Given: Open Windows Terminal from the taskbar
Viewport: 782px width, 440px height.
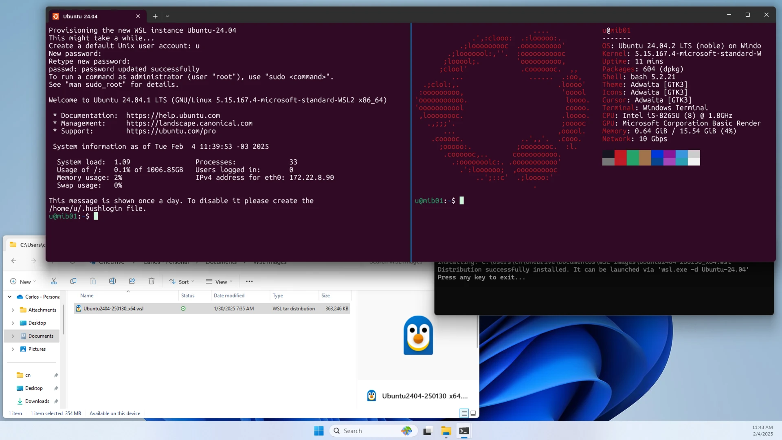Looking at the screenshot, I should [464, 431].
